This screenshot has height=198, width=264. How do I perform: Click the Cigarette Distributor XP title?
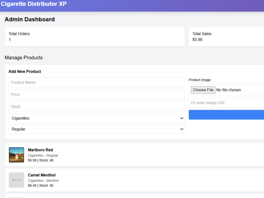[x=34, y=4]
